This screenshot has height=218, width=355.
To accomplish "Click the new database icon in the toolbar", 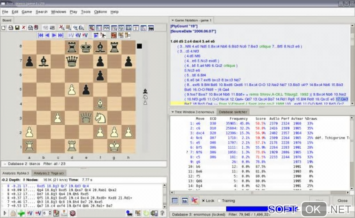I will click(x=3, y=28).
